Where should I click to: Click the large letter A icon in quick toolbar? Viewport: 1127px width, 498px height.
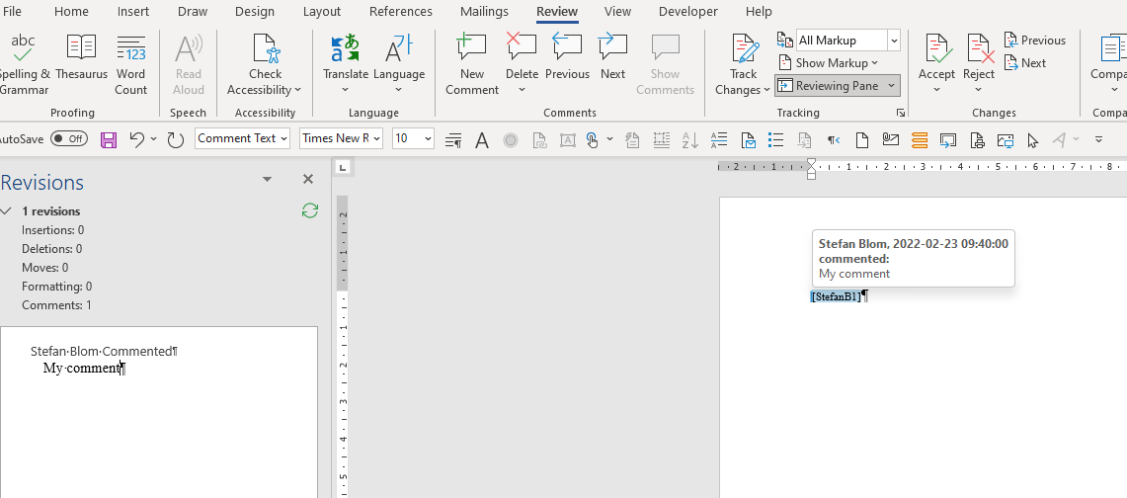tap(482, 140)
